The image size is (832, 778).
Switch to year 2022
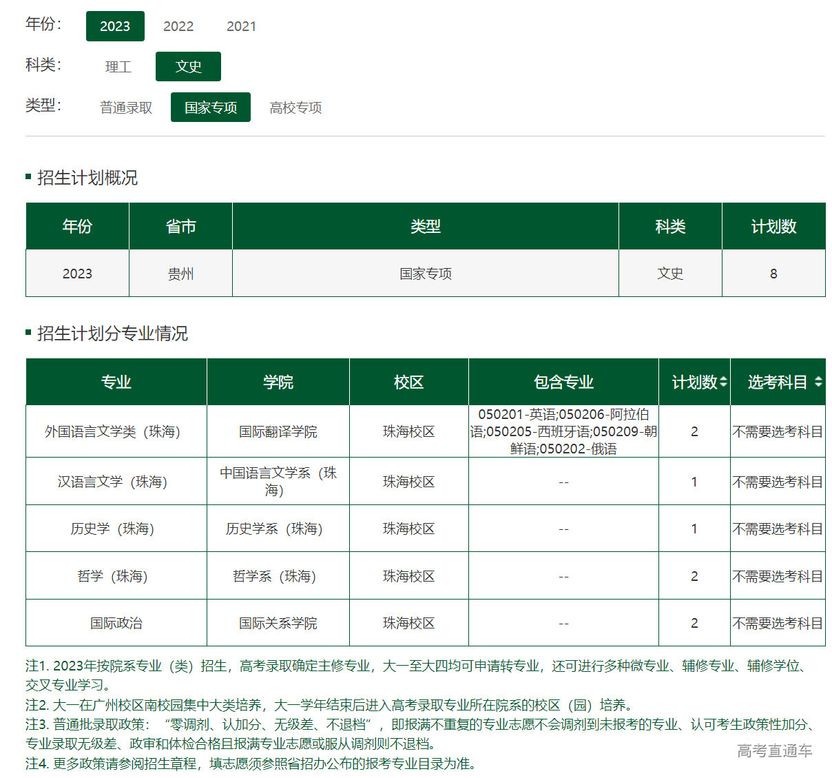[178, 26]
